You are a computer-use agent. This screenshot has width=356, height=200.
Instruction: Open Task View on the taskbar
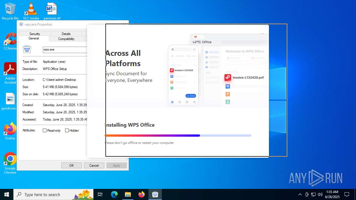[x=100, y=194]
